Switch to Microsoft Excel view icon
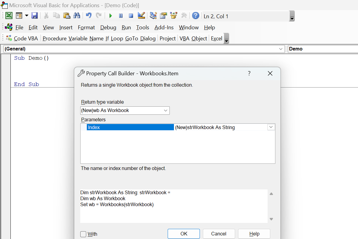This screenshot has width=358, height=239. pyautogui.click(x=9, y=16)
